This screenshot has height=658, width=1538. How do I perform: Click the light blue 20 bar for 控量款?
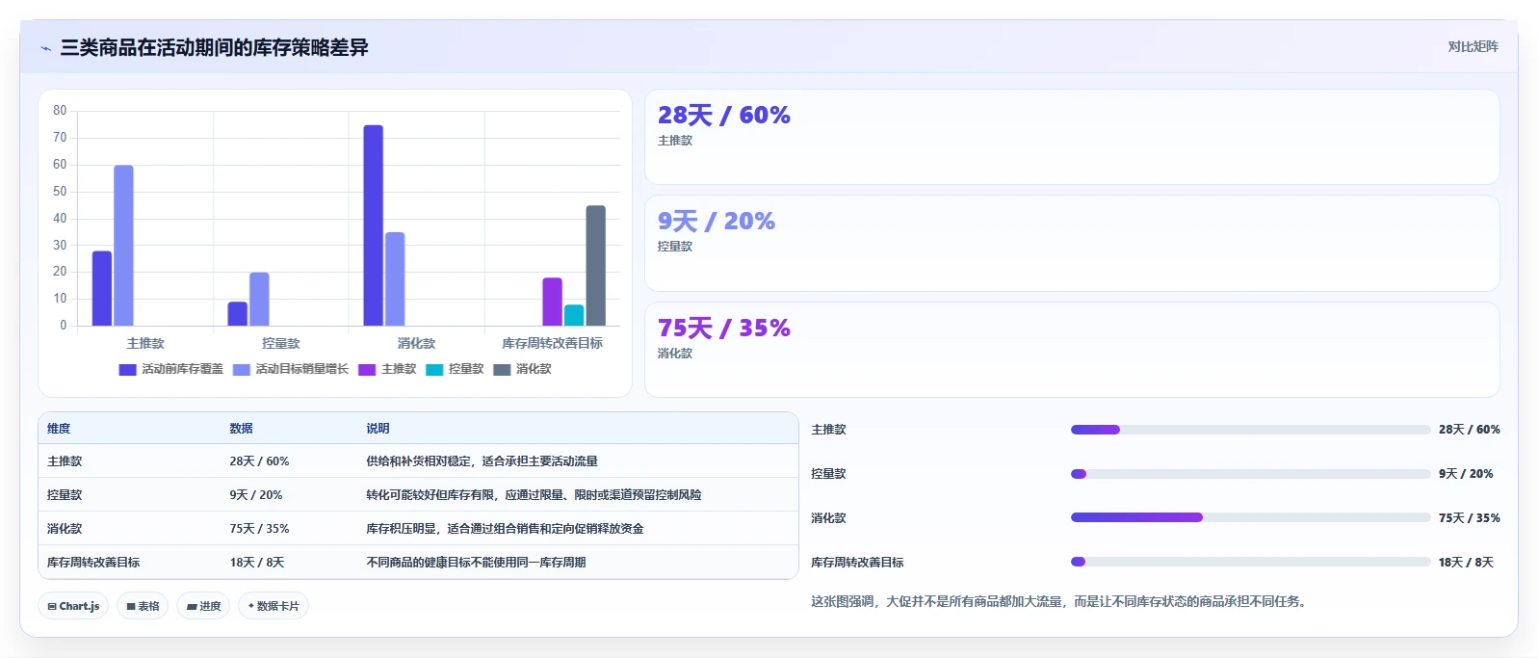click(x=259, y=299)
